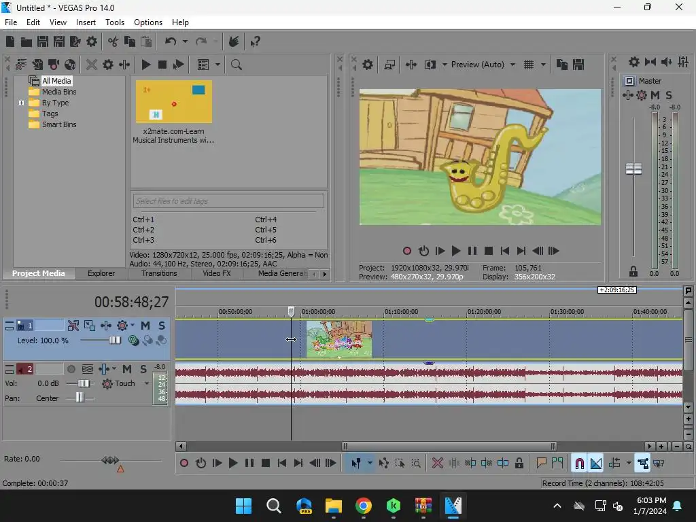Cut selection with the scissors icon
The width and height of the screenshot is (696, 522).
click(x=114, y=41)
